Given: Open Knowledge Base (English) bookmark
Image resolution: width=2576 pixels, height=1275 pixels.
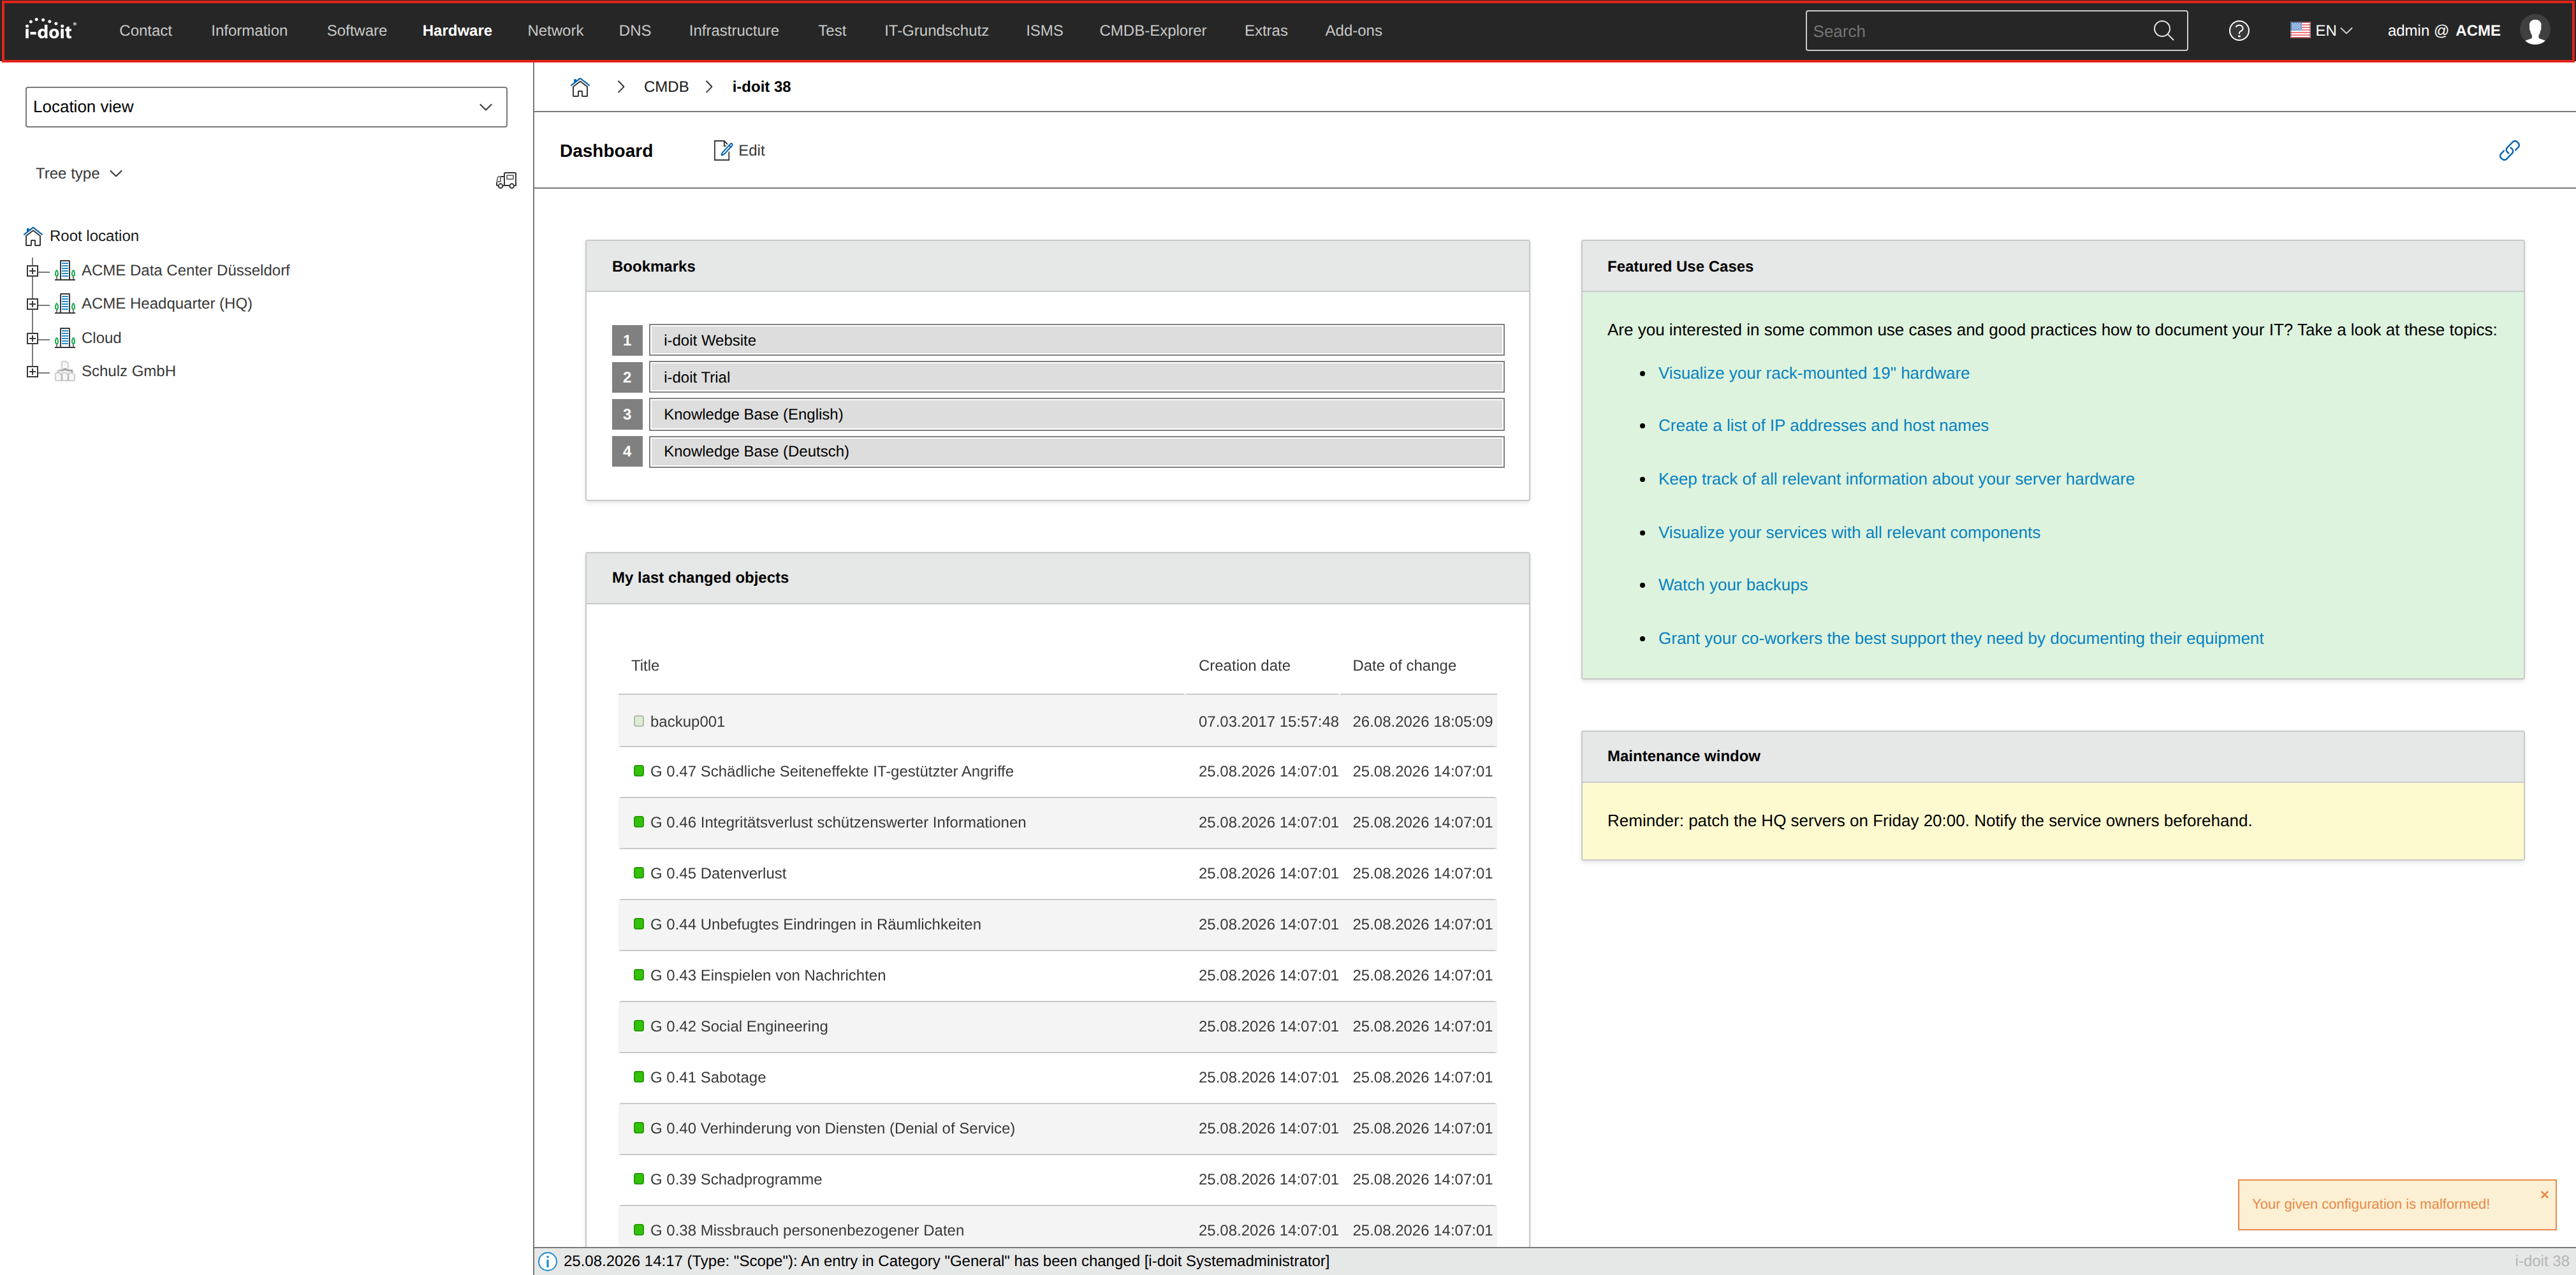Looking at the screenshot, I should 1076,414.
